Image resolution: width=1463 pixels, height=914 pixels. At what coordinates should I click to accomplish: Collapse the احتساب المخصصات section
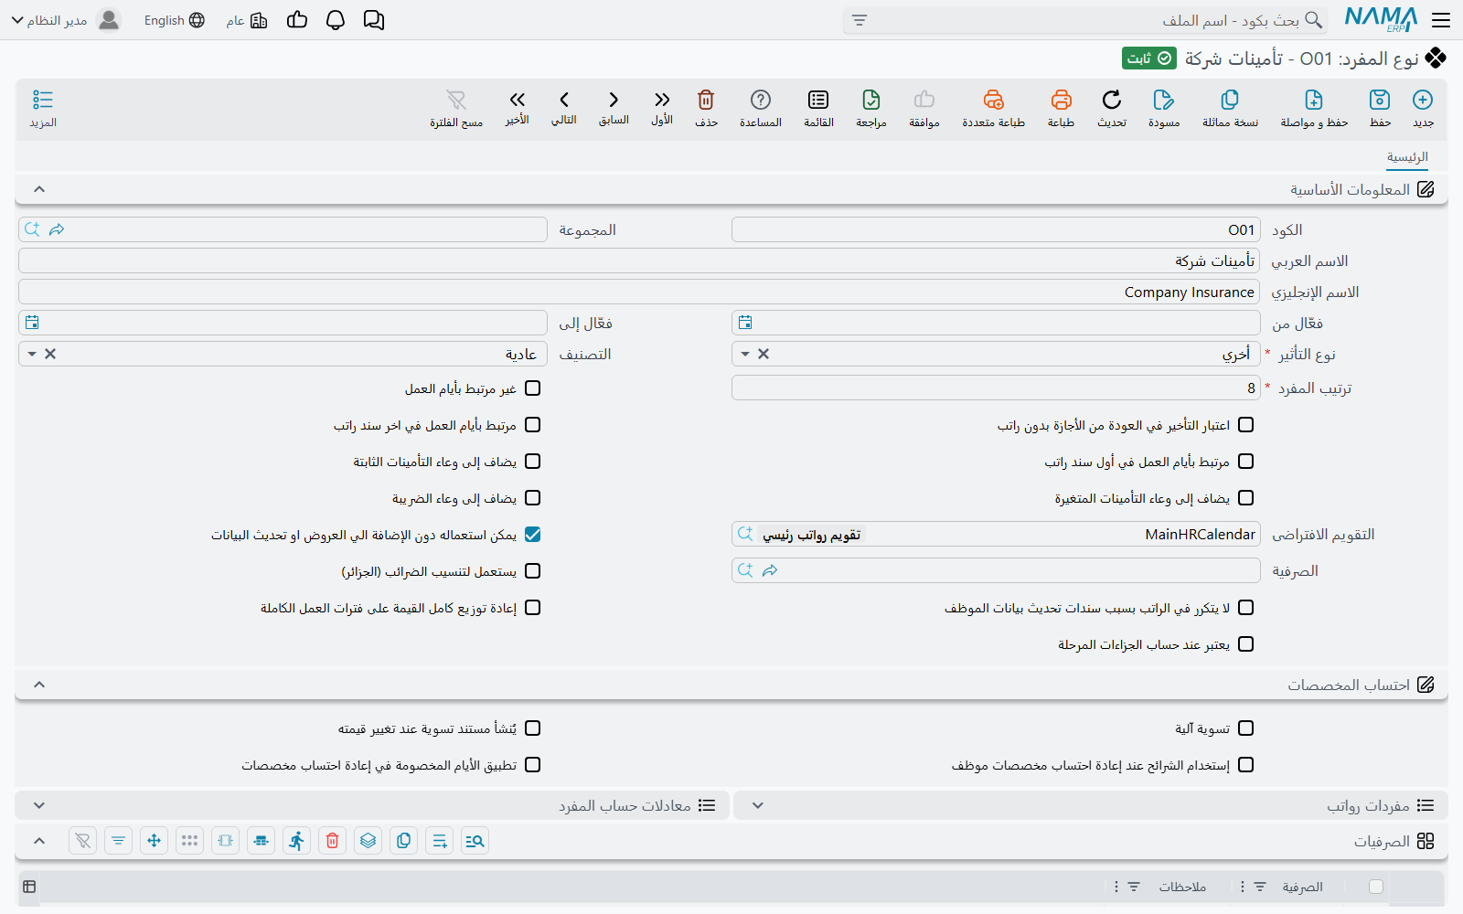[39, 685]
